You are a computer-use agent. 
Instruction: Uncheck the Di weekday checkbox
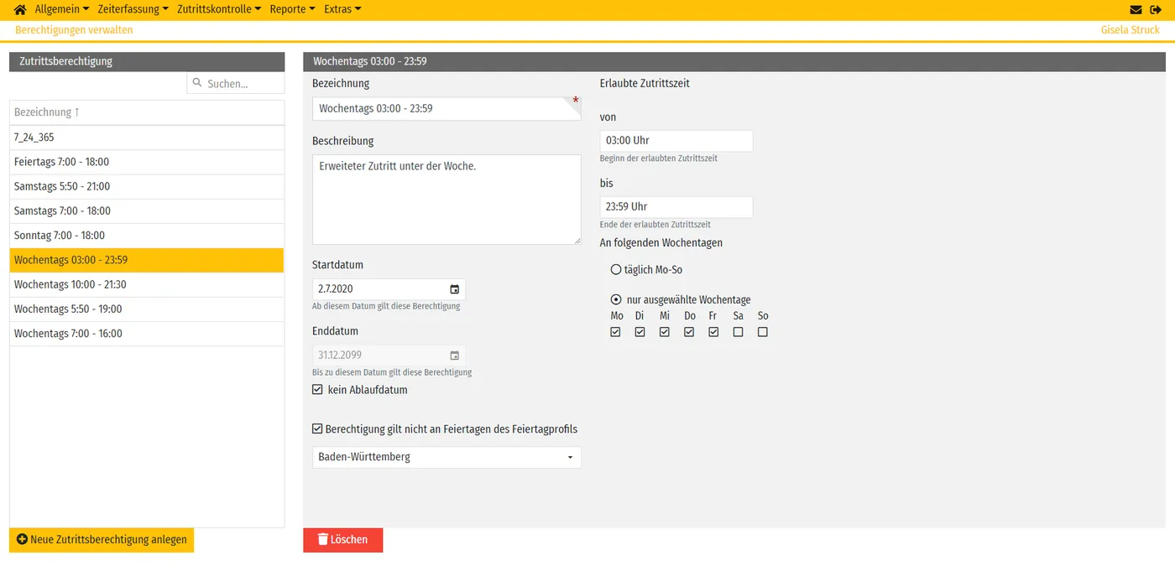click(640, 332)
